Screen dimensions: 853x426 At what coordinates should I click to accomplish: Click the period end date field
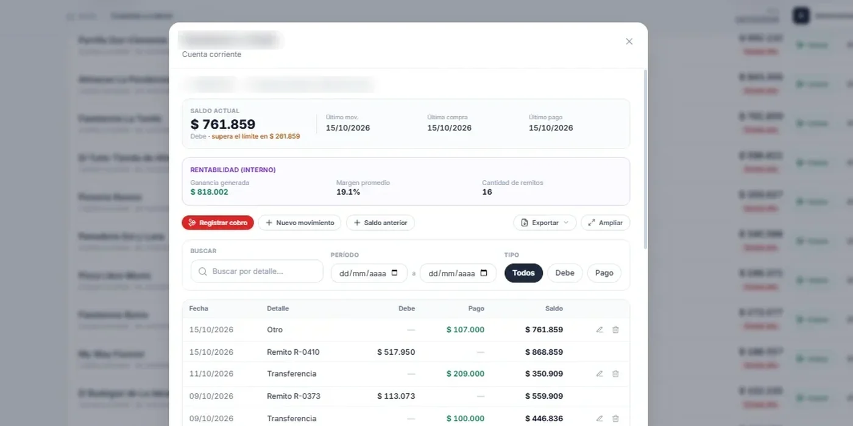pyautogui.click(x=458, y=273)
